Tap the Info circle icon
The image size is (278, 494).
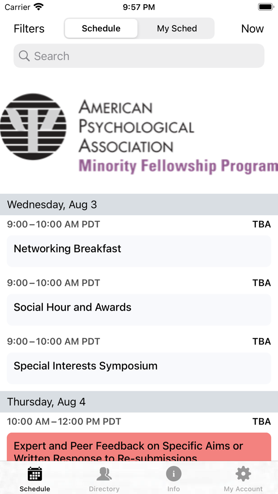(x=174, y=474)
